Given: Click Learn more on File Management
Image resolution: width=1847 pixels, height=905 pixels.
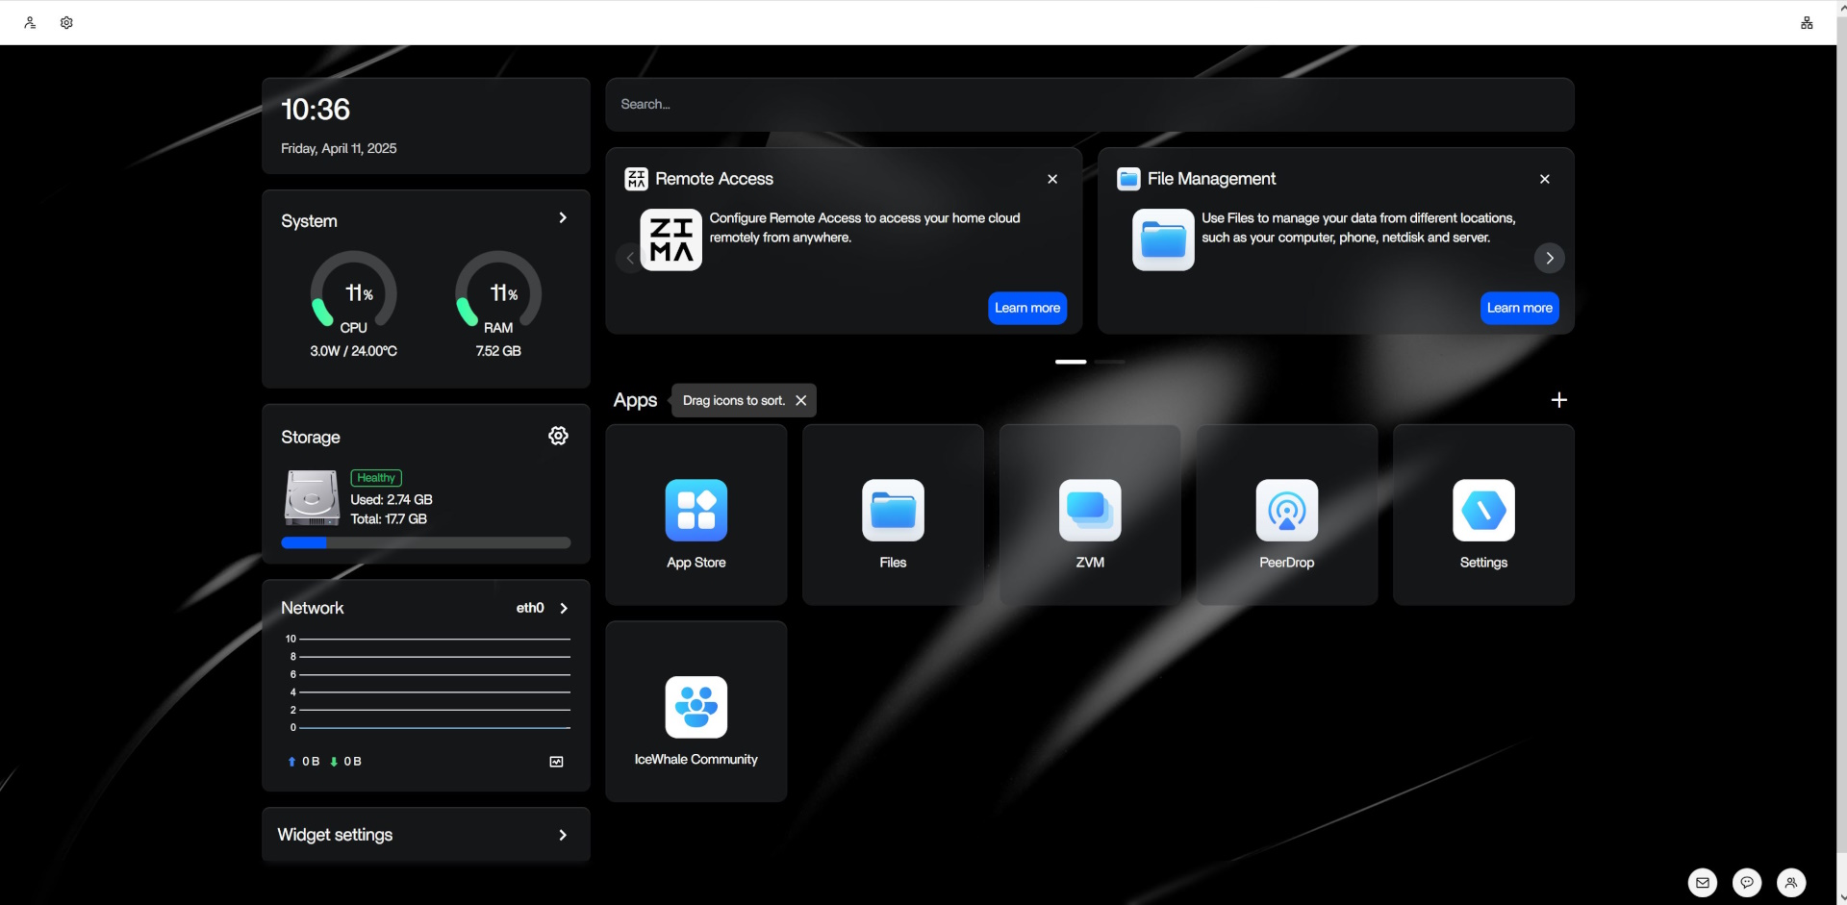Looking at the screenshot, I should (x=1519, y=308).
